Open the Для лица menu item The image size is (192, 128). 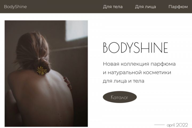145,7
